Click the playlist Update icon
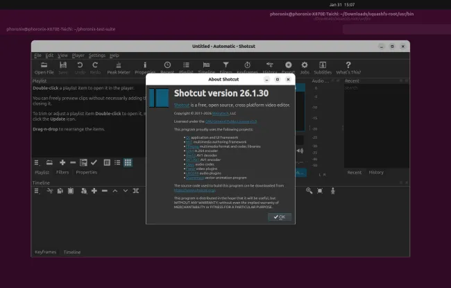 tap(83, 163)
